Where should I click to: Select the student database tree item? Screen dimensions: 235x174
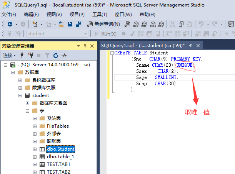point(41,95)
